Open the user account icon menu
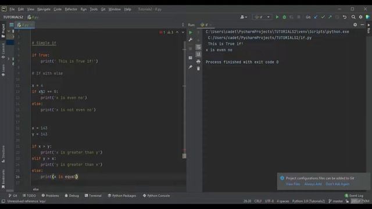This screenshot has width=372, height=209. [244, 17]
